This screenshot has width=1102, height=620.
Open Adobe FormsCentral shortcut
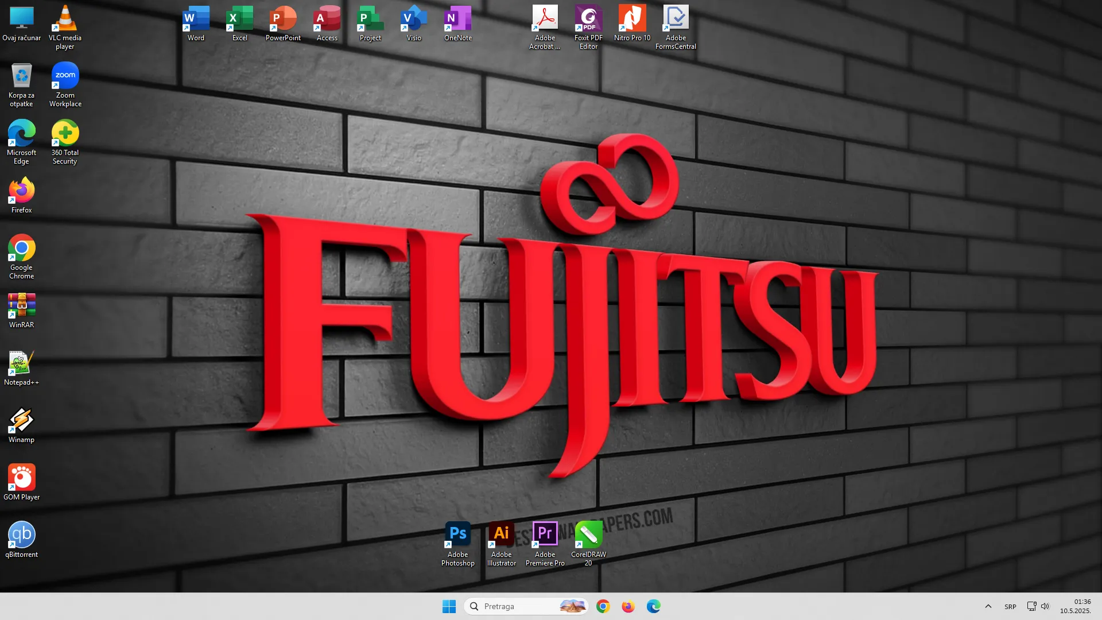(676, 27)
